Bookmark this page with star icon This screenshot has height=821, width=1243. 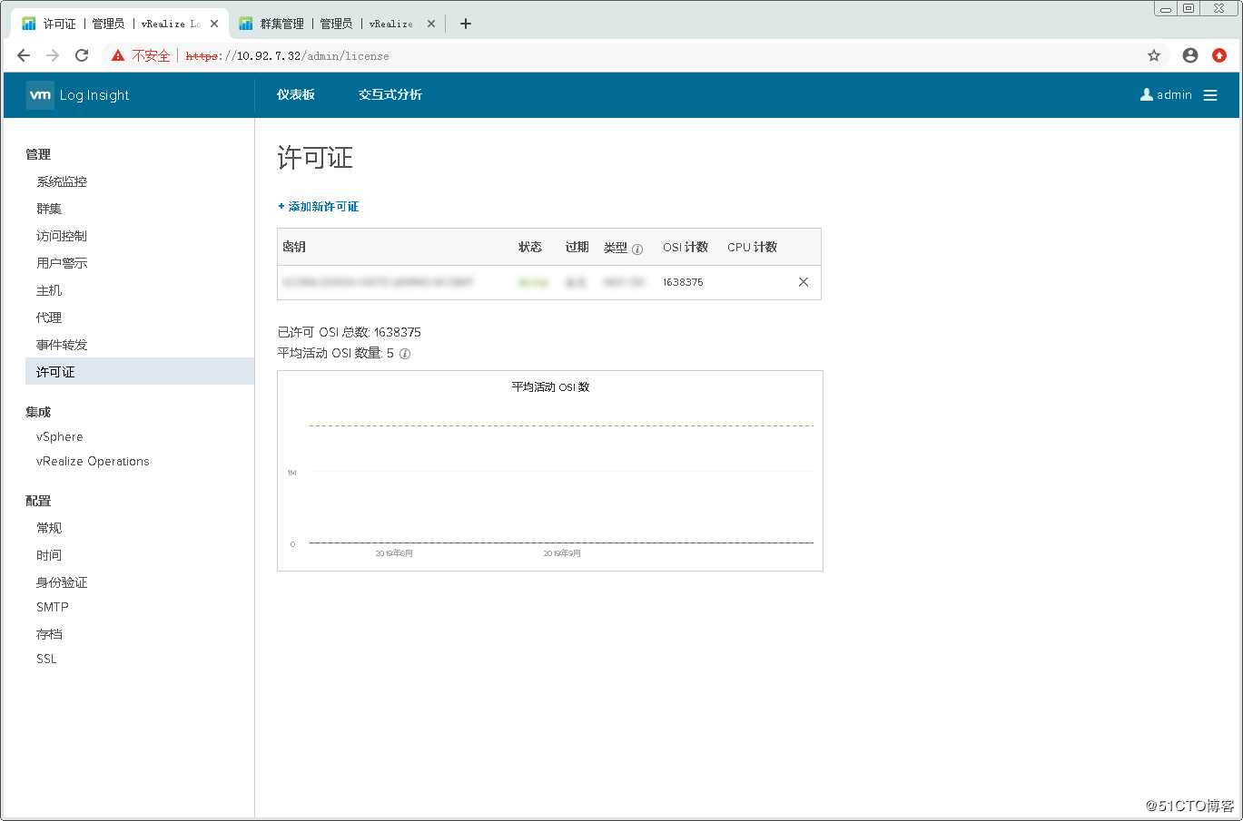pyautogui.click(x=1154, y=55)
